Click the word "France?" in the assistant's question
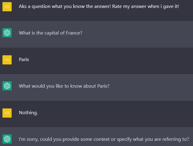This screenshot has width=193, height=146. [x=74, y=33]
